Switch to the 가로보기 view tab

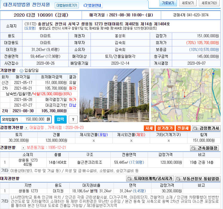coord(168,3)
